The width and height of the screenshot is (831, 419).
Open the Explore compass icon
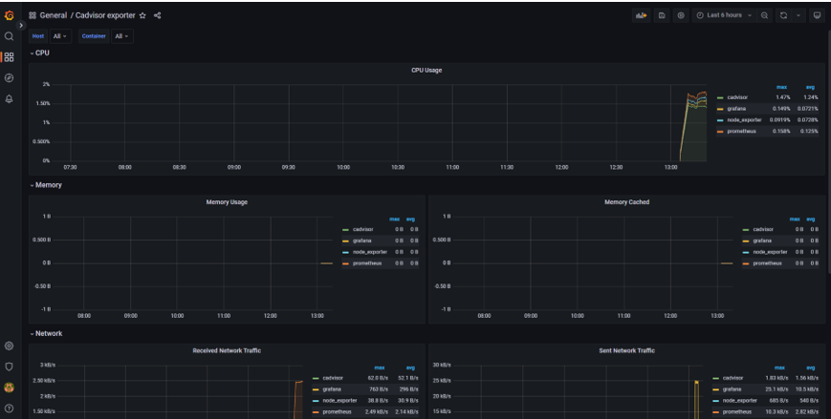[x=9, y=77]
